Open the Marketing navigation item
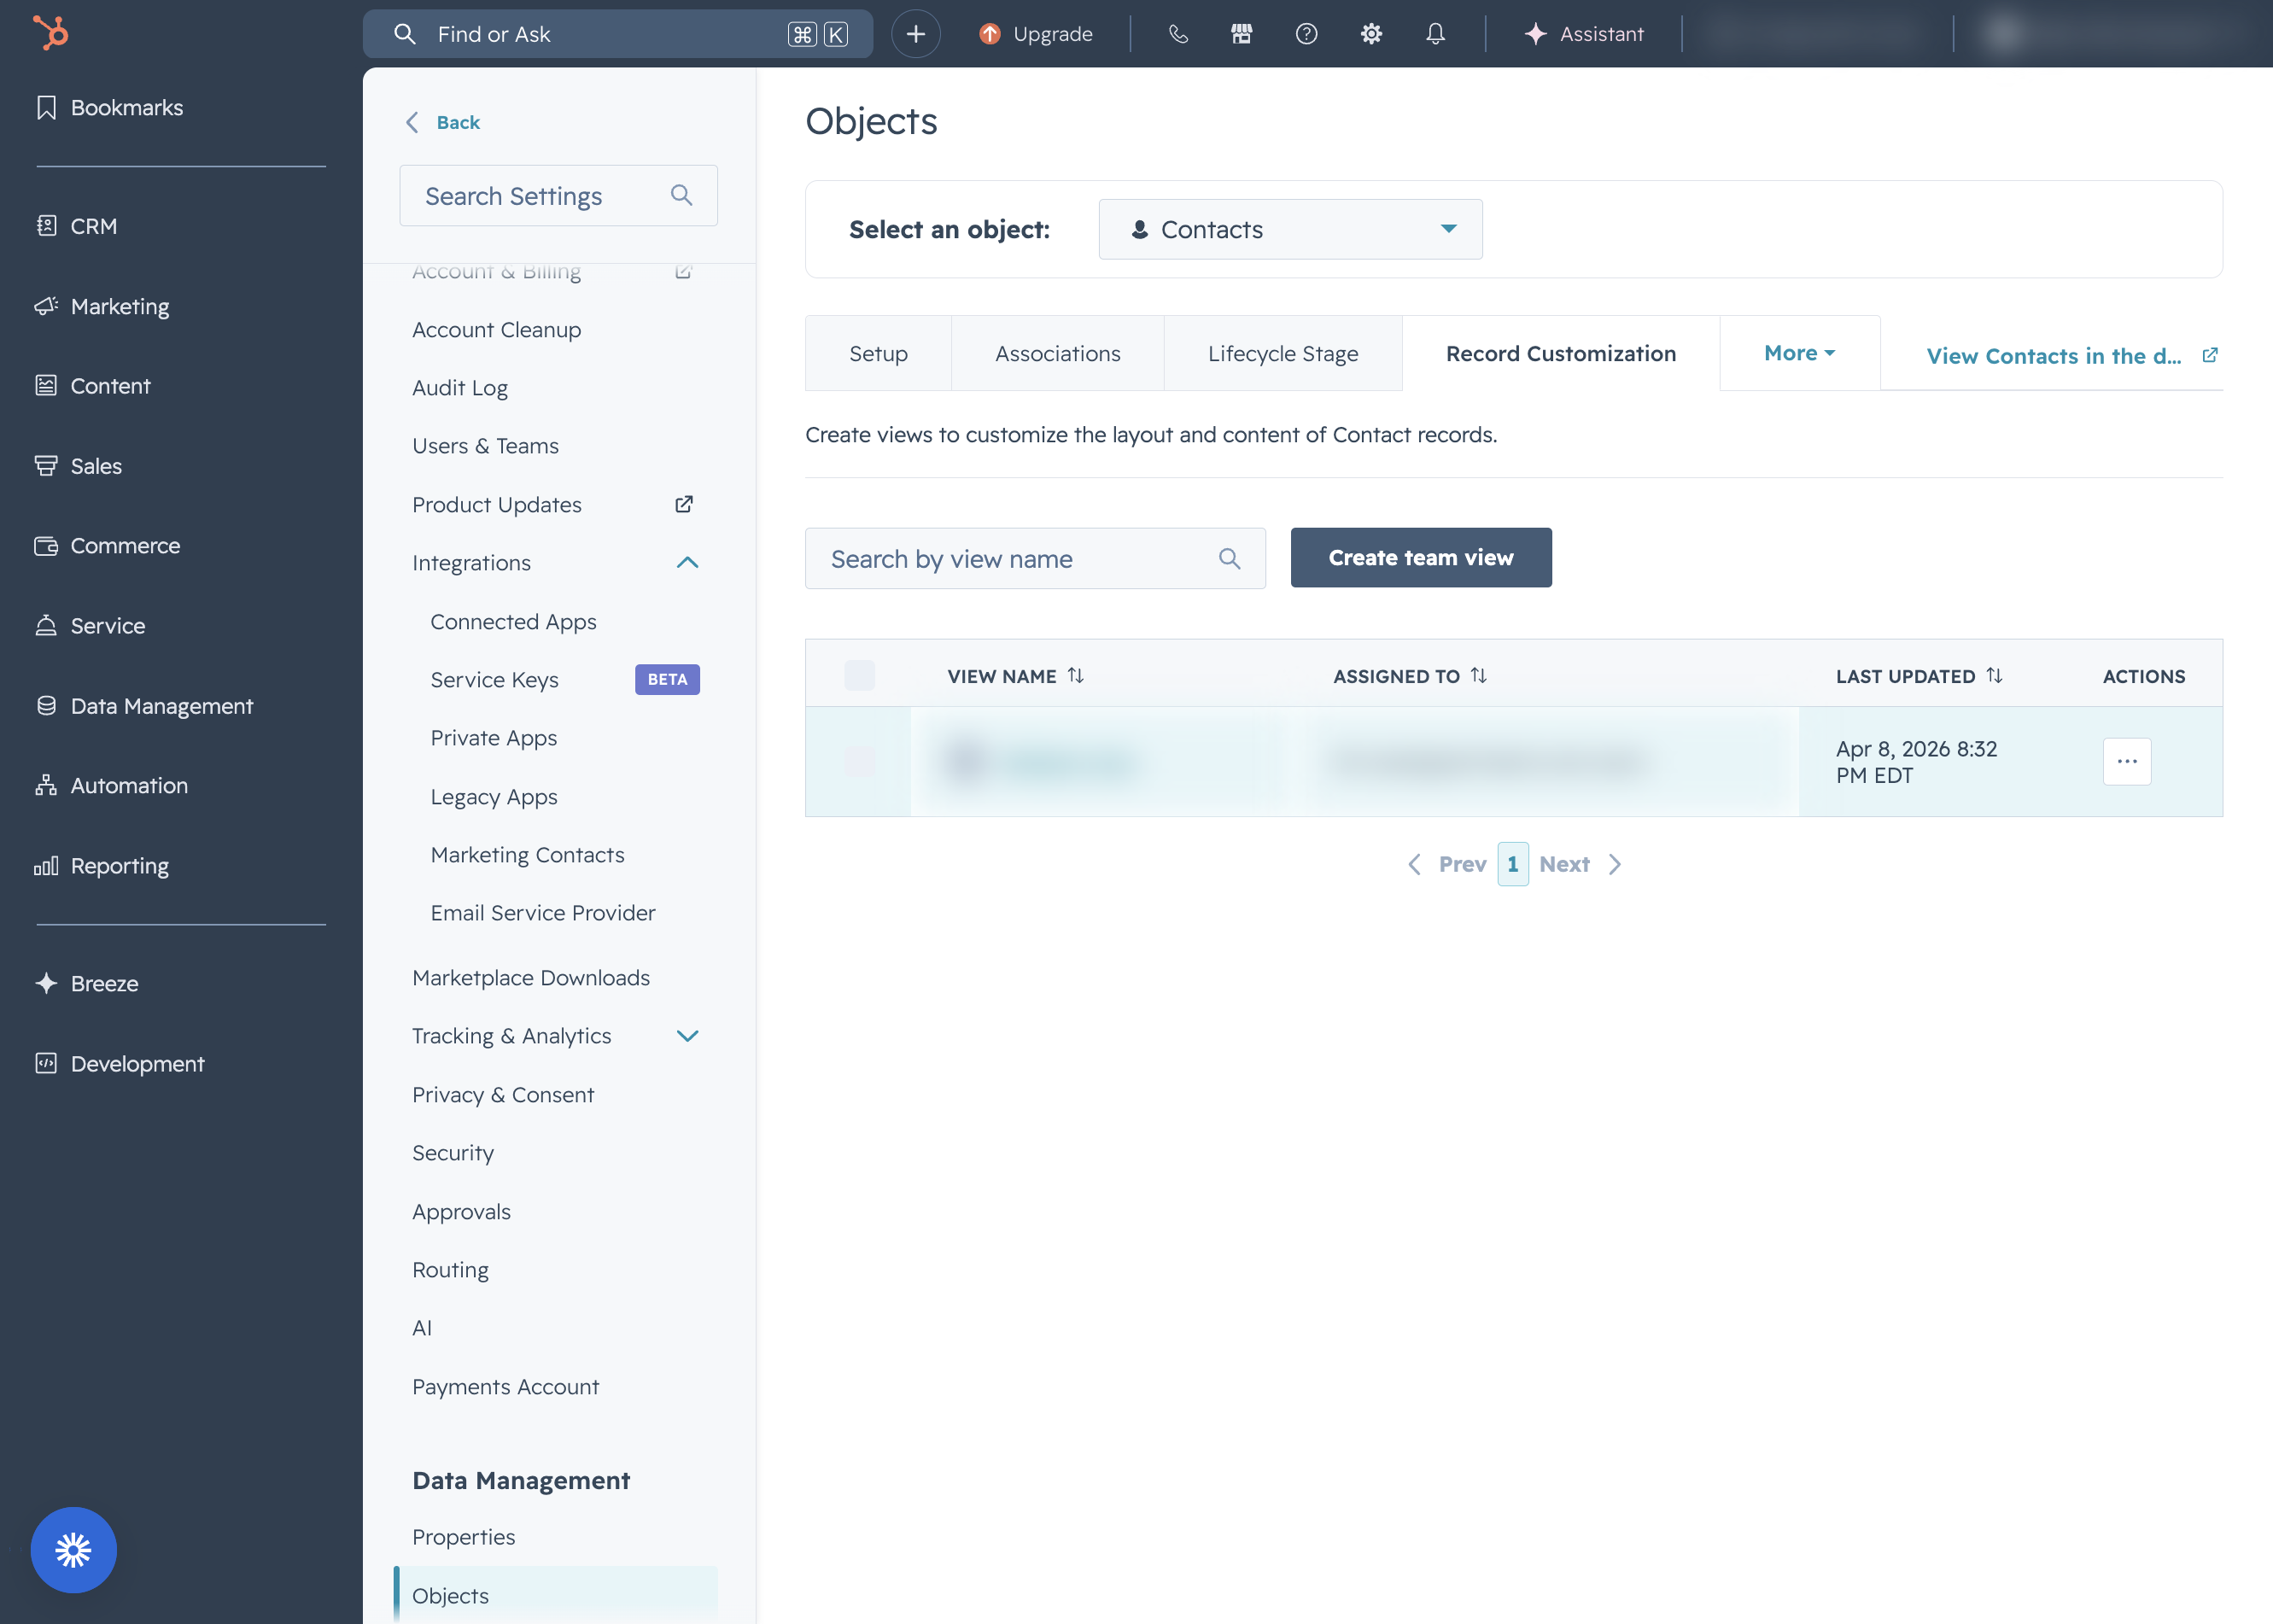Screen dimensions: 2273x1624 click(x=102, y=306)
